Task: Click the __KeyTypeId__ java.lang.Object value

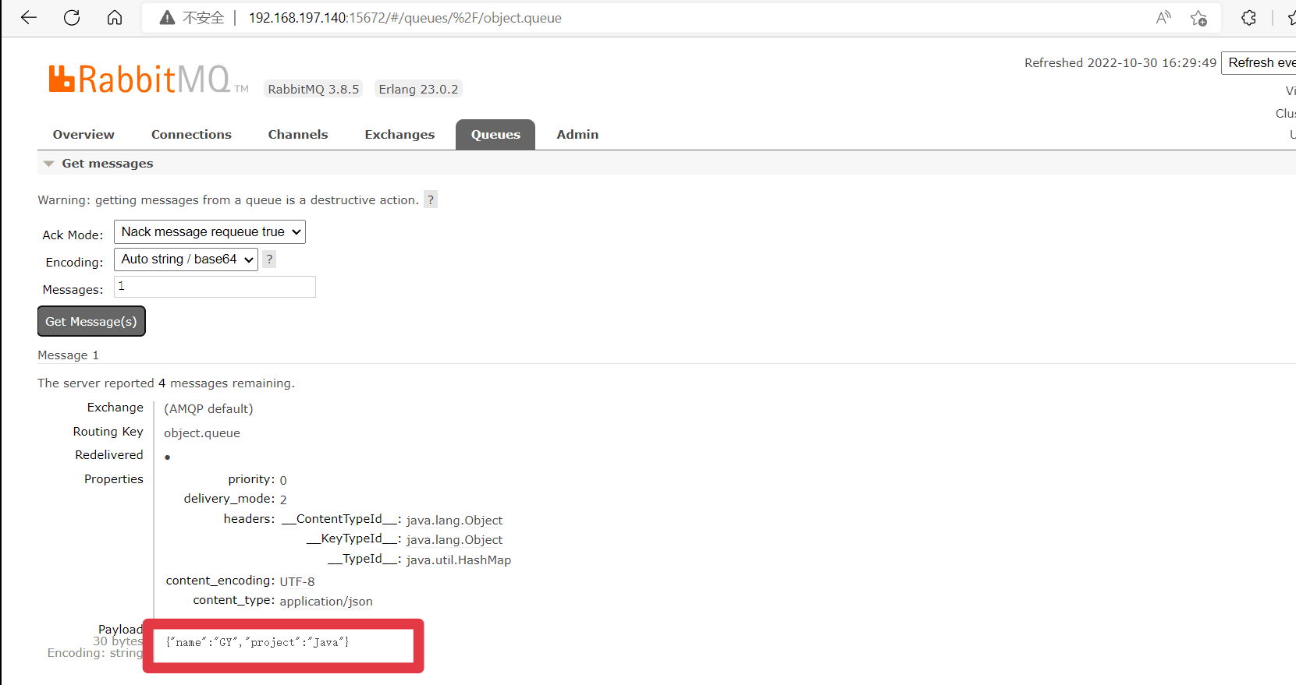Action: tap(454, 540)
